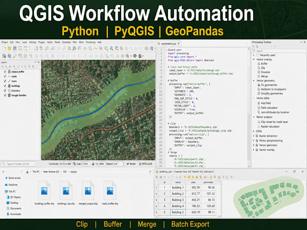Click the QGIS logo in attribute table title
This screenshot has height=230, width=307.
pos(157,171)
